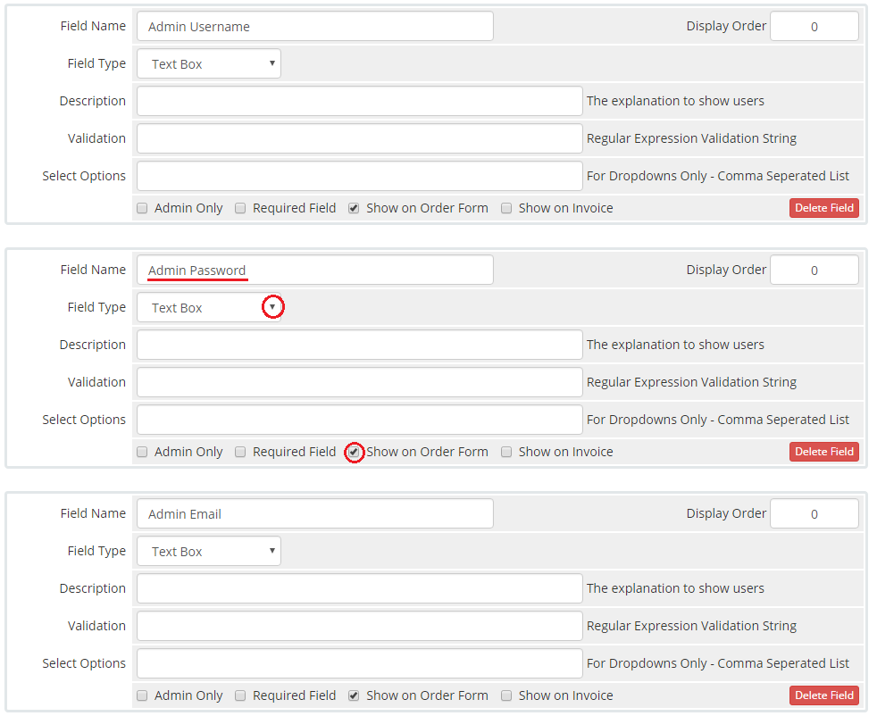Focus Display Order box for Admin Password
Screen dimensions: 877x716
tap(814, 270)
